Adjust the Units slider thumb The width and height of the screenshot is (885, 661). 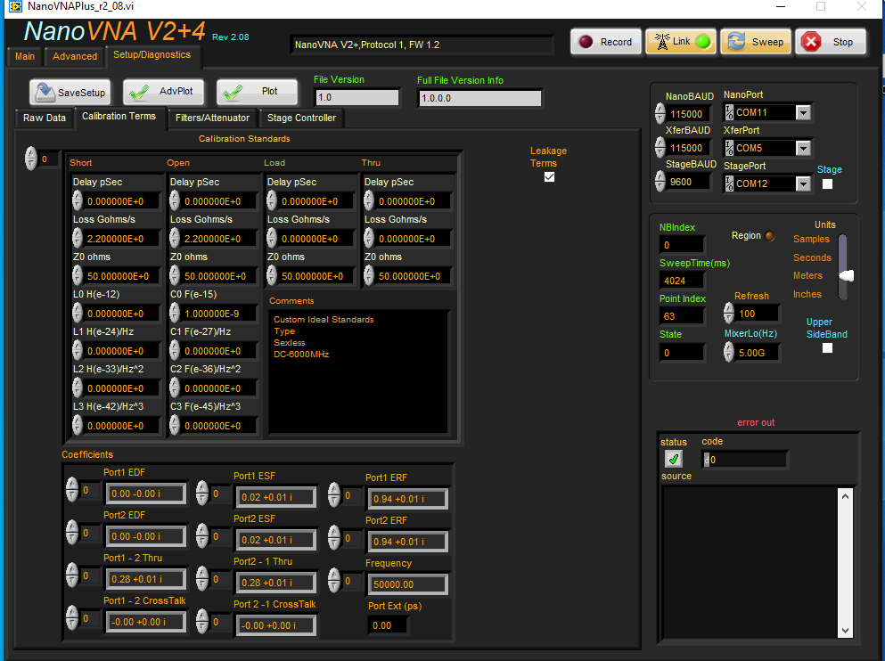click(x=846, y=276)
